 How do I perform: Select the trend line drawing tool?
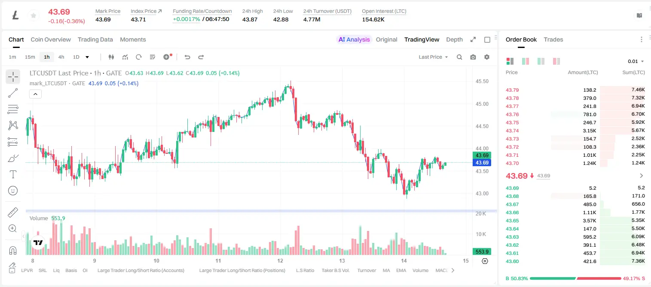point(13,93)
